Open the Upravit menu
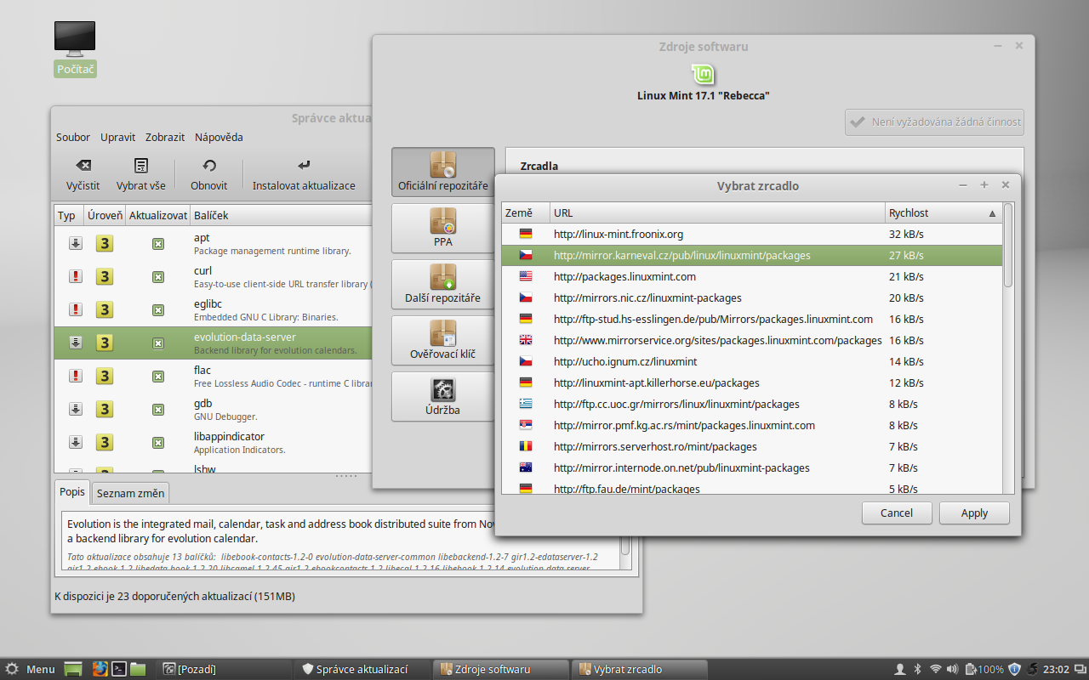Screen dimensions: 1089x680 pyautogui.click(x=117, y=137)
